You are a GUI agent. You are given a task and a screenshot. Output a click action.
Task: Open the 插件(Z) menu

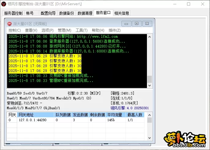(114, 30)
